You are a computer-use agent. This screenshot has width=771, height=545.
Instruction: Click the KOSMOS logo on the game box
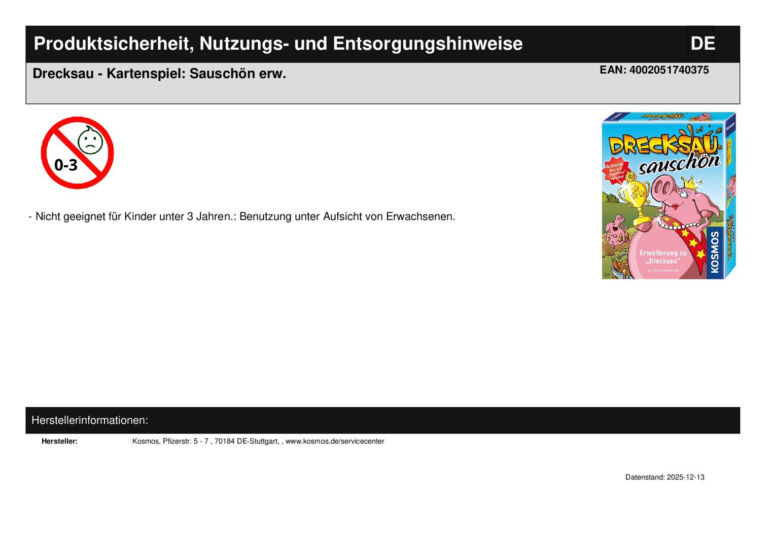click(715, 252)
